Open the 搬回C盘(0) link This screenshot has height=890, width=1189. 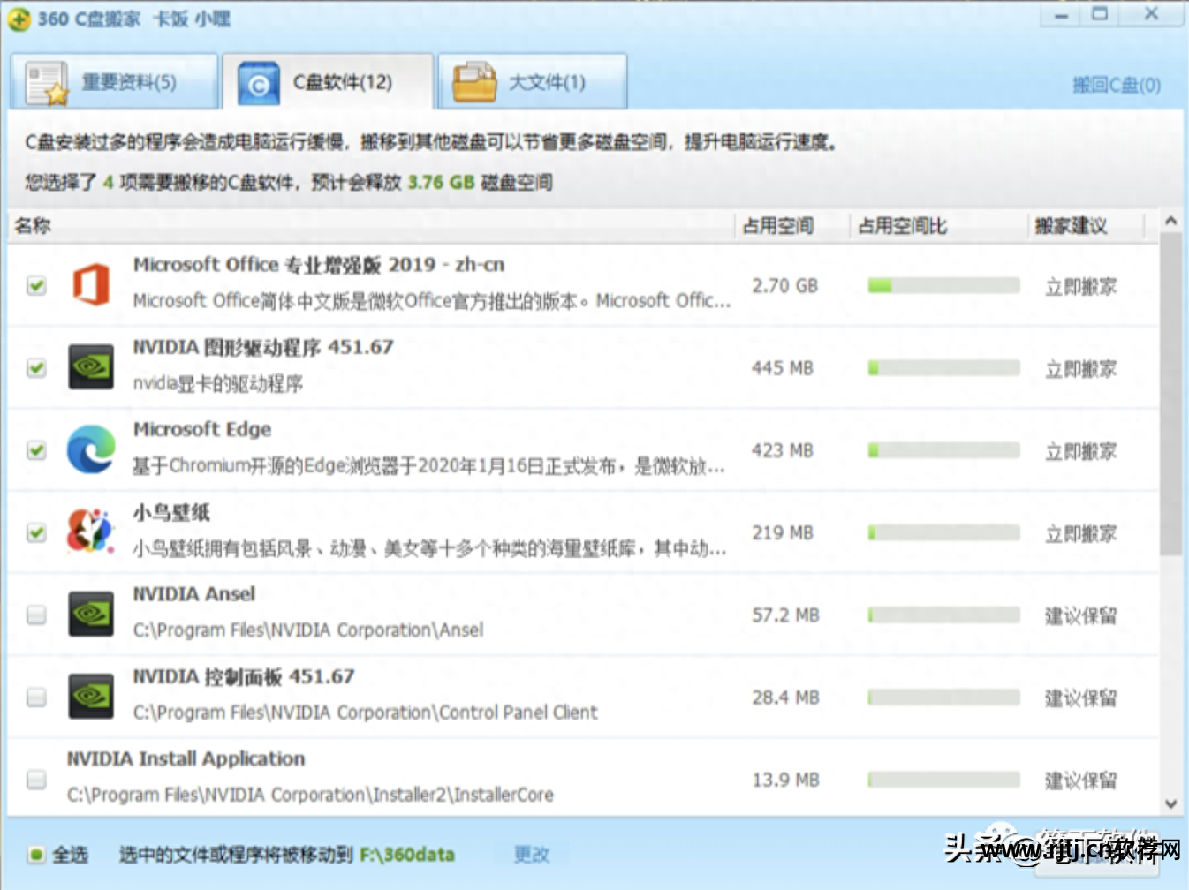pyautogui.click(x=1117, y=85)
